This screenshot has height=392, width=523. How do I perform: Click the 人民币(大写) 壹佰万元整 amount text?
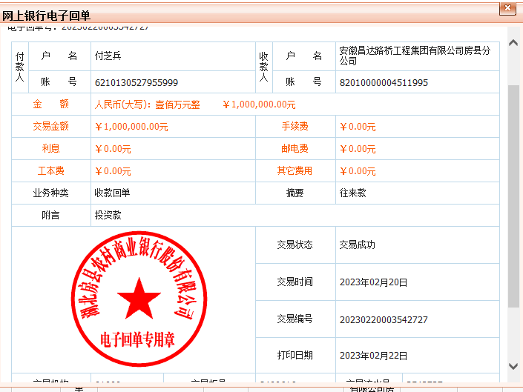[147, 104]
